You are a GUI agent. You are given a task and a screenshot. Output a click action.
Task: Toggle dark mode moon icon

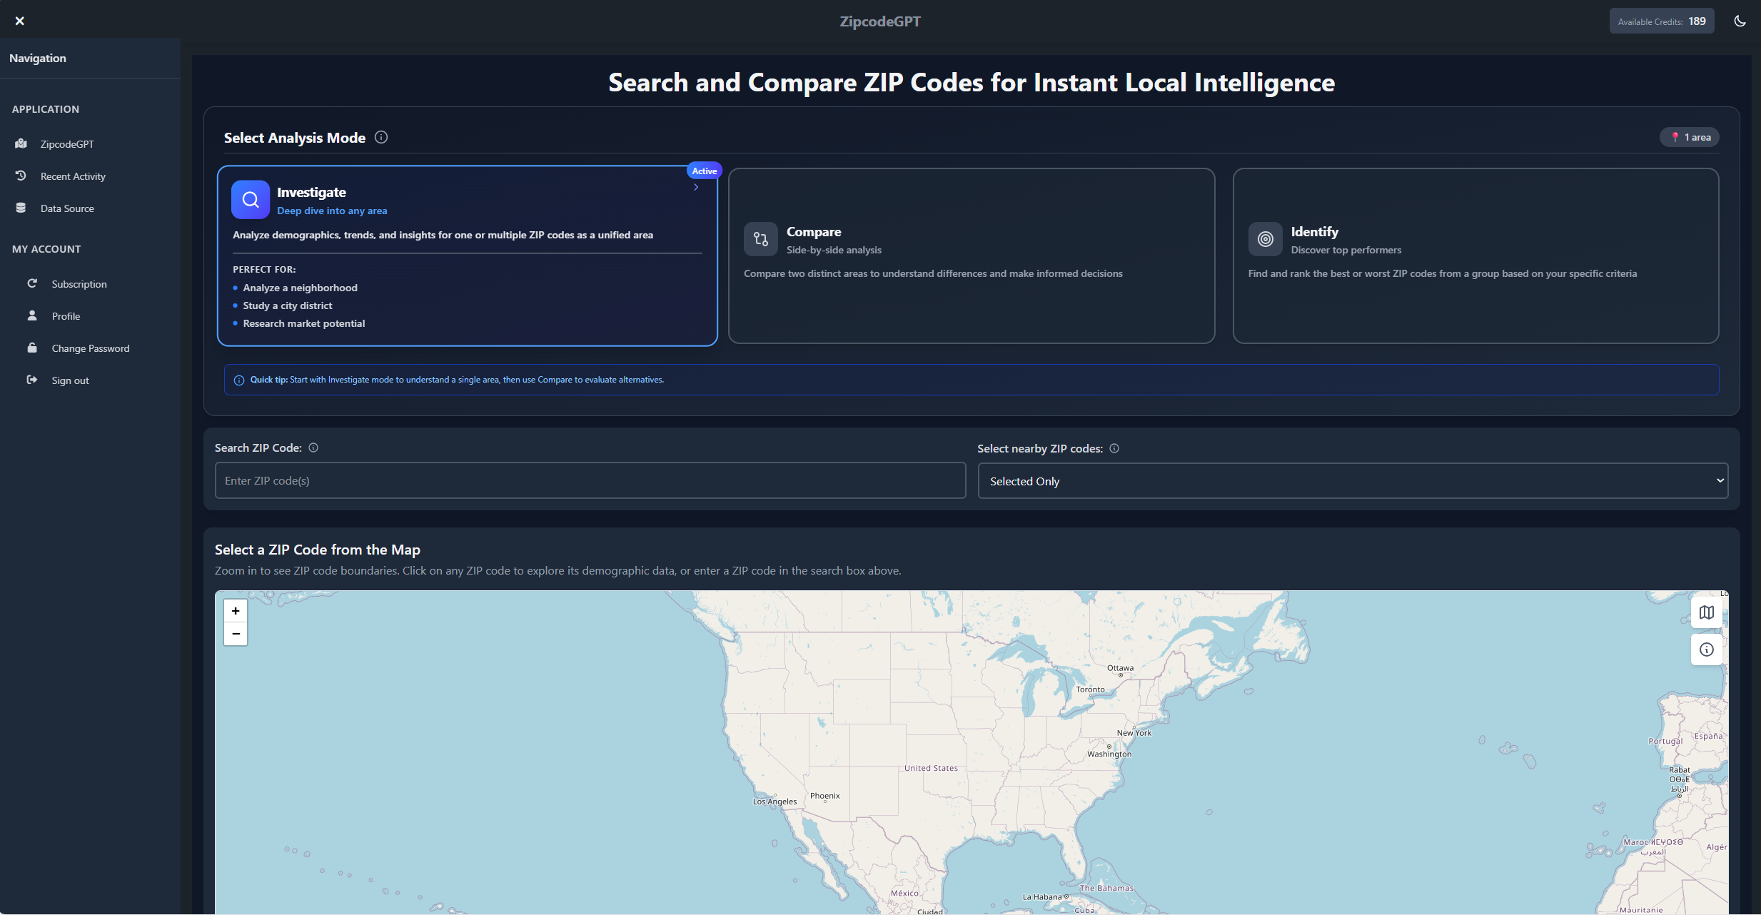click(x=1740, y=21)
